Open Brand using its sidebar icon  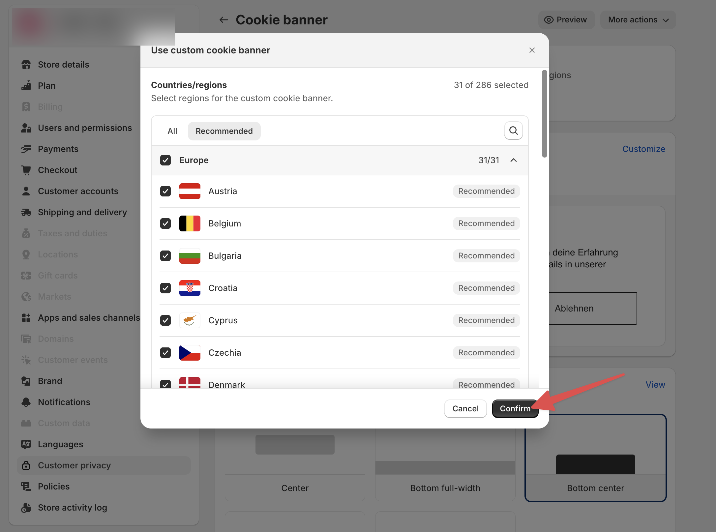click(26, 381)
